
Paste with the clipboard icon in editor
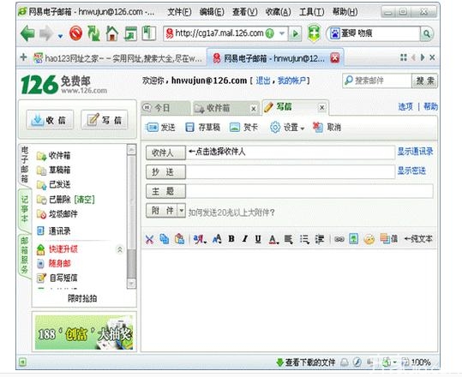pos(179,239)
